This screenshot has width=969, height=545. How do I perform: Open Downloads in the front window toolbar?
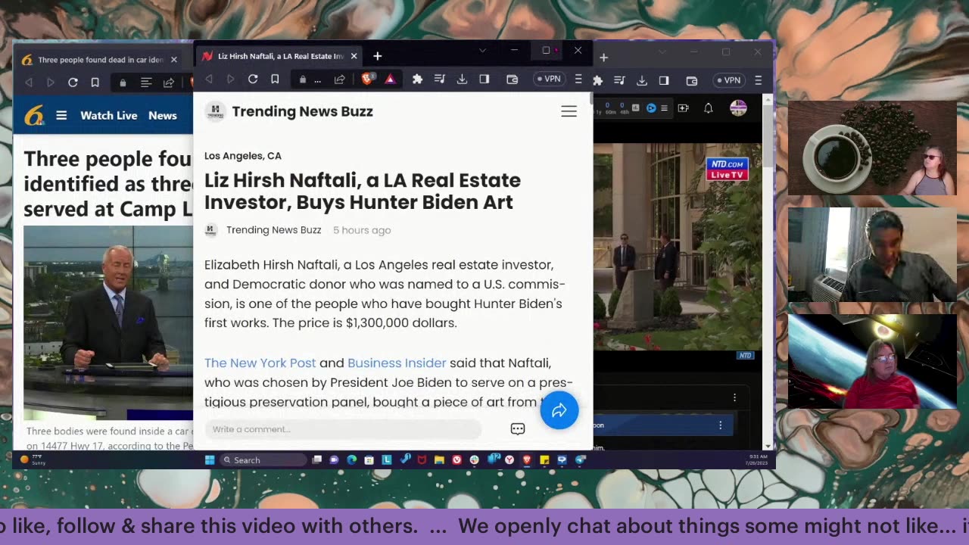[x=462, y=79]
